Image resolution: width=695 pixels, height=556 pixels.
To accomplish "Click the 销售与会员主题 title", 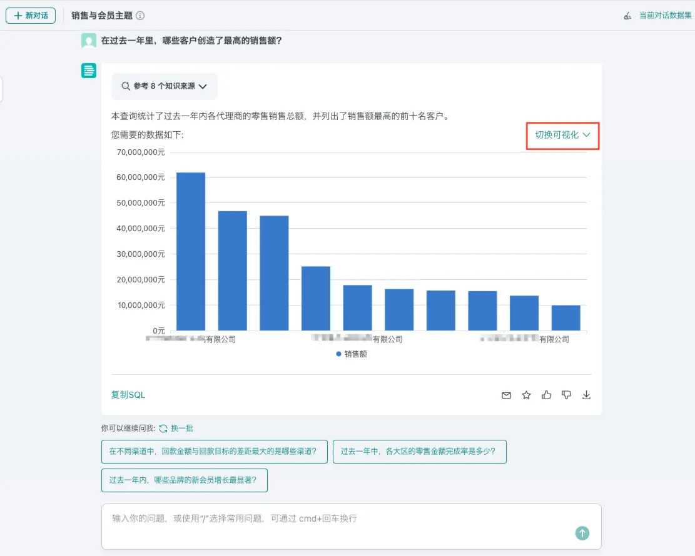I will [102, 16].
